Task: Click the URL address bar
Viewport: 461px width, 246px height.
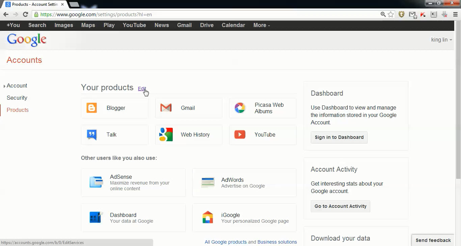Action: pyautogui.click(x=209, y=14)
